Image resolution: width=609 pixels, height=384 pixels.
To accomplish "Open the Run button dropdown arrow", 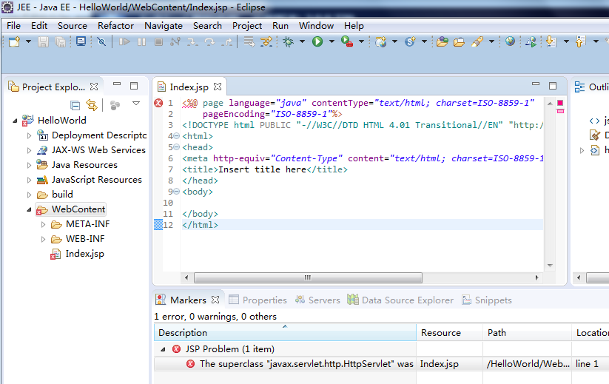I will (332, 42).
